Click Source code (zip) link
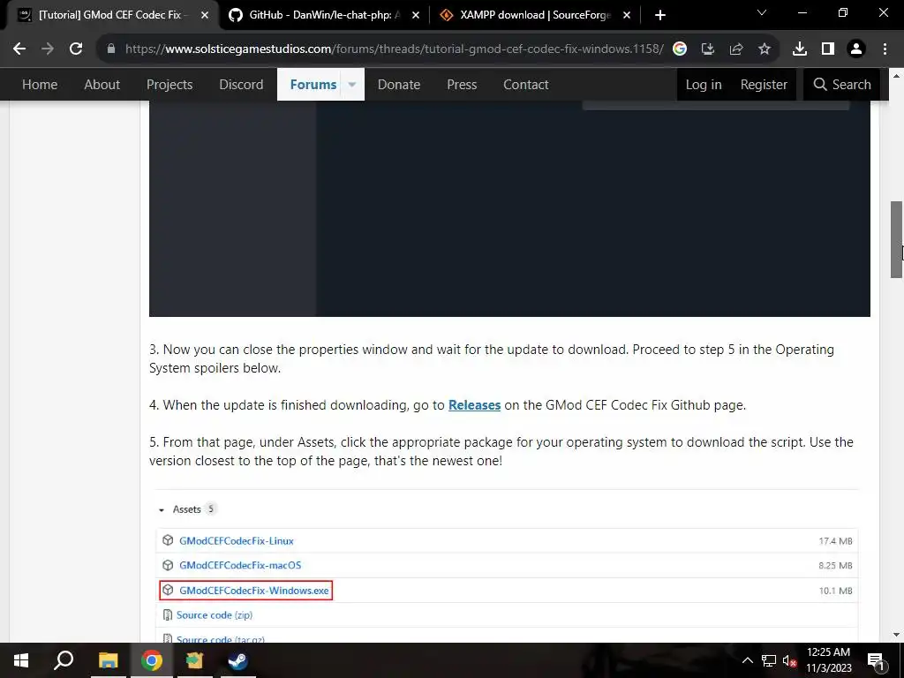Screen dimensions: 904x678 pyautogui.click(x=215, y=615)
